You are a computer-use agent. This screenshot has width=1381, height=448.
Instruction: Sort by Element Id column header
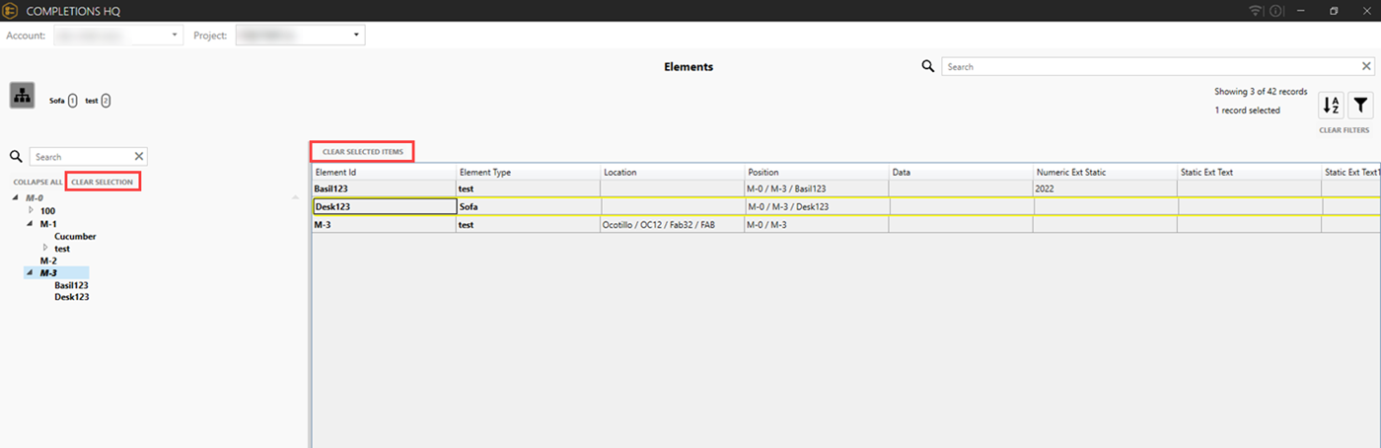click(384, 172)
